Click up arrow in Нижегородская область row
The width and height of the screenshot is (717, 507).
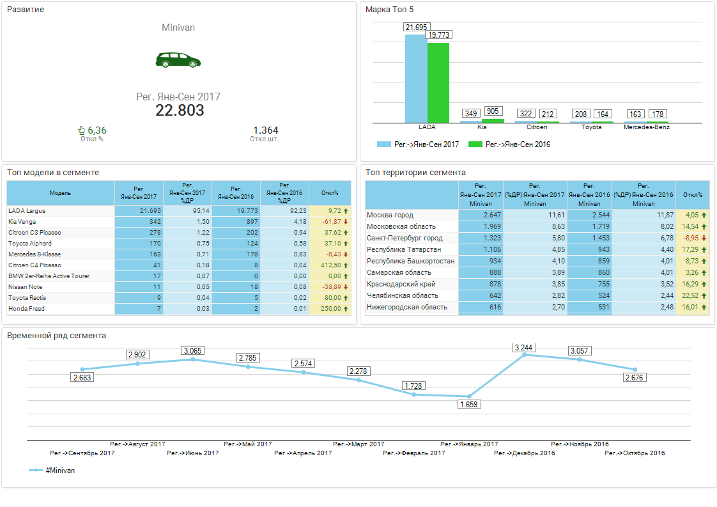coord(704,307)
